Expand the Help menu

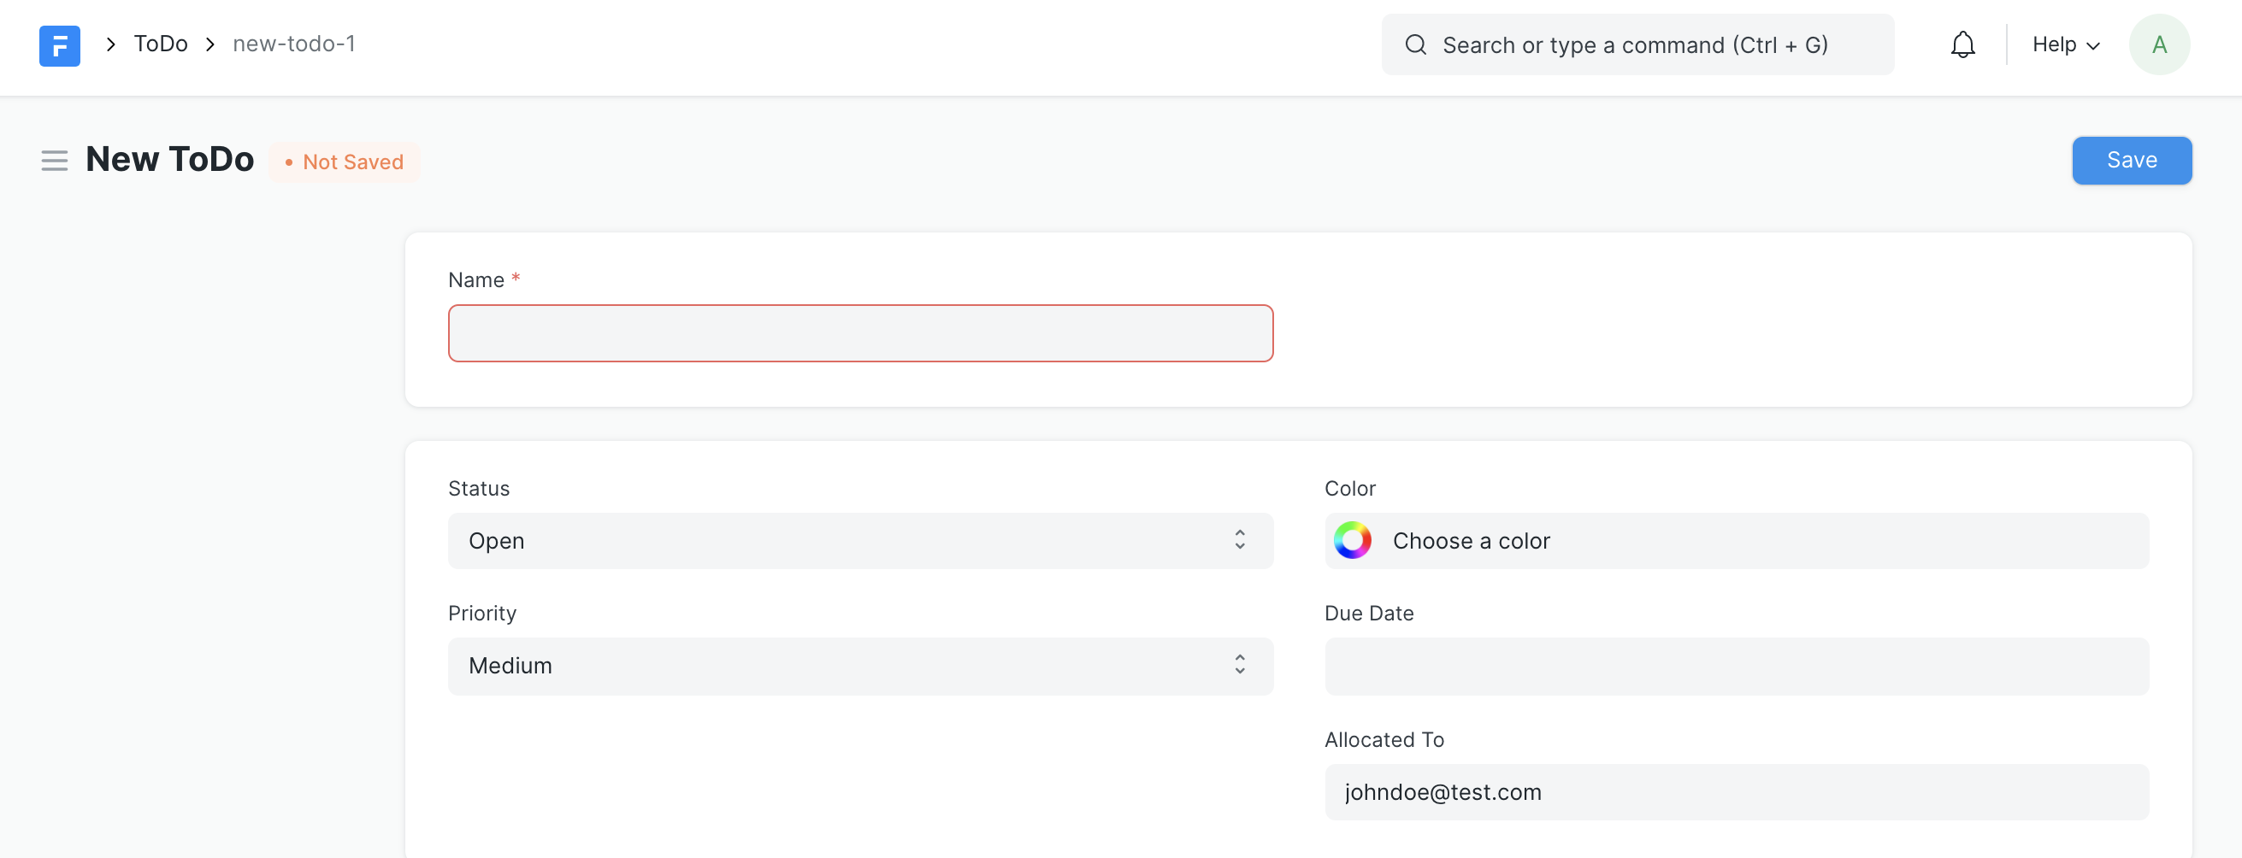[2064, 45]
